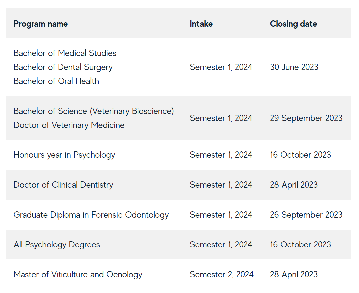This screenshot has height=293, width=359.
Task: Click the "Closing date" column header
Action: point(293,24)
